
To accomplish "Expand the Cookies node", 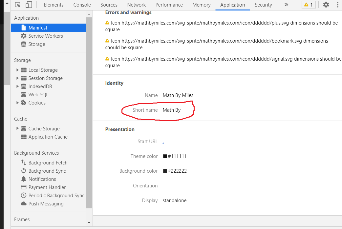I will click(17, 103).
